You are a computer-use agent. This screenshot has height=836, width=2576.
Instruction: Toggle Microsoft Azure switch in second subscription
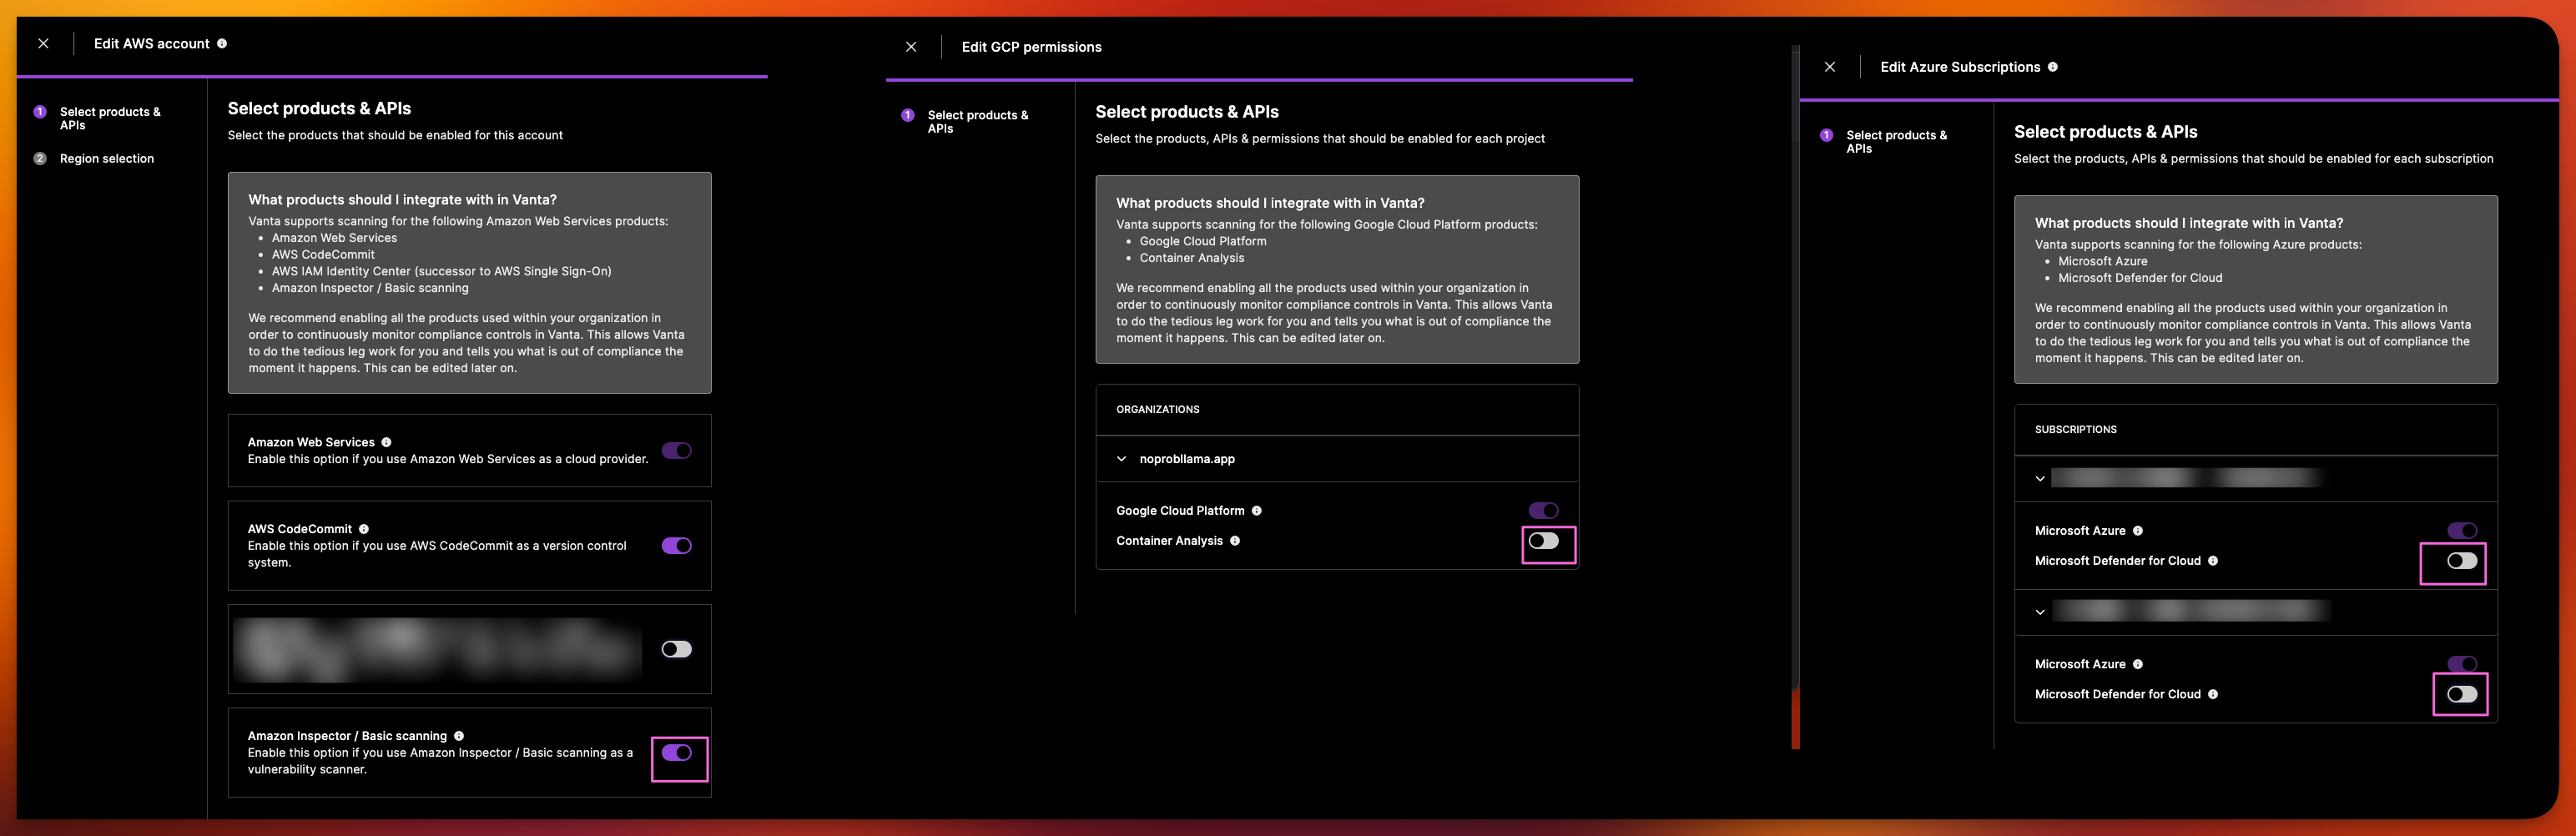pos(2462,664)
